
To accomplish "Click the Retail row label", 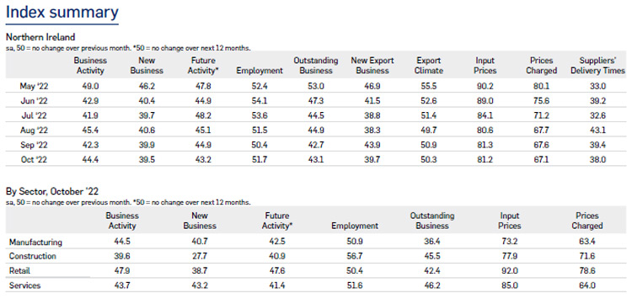I will point(19,271).
